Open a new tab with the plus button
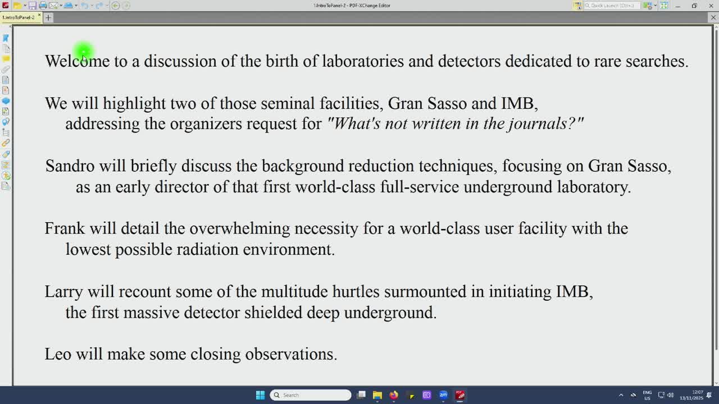 point(48,18)
